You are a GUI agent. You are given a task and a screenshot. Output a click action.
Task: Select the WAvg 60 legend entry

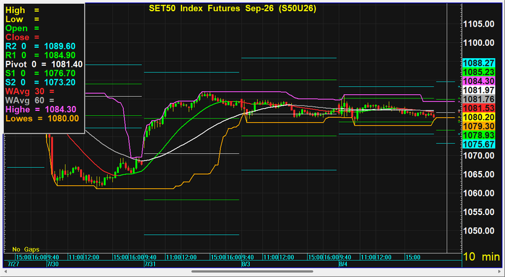30,100
